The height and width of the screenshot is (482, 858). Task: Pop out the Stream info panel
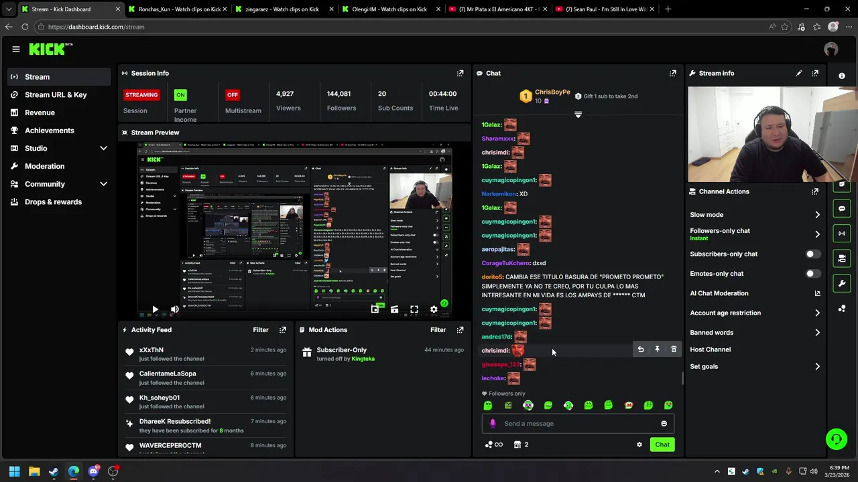point(814,73)
